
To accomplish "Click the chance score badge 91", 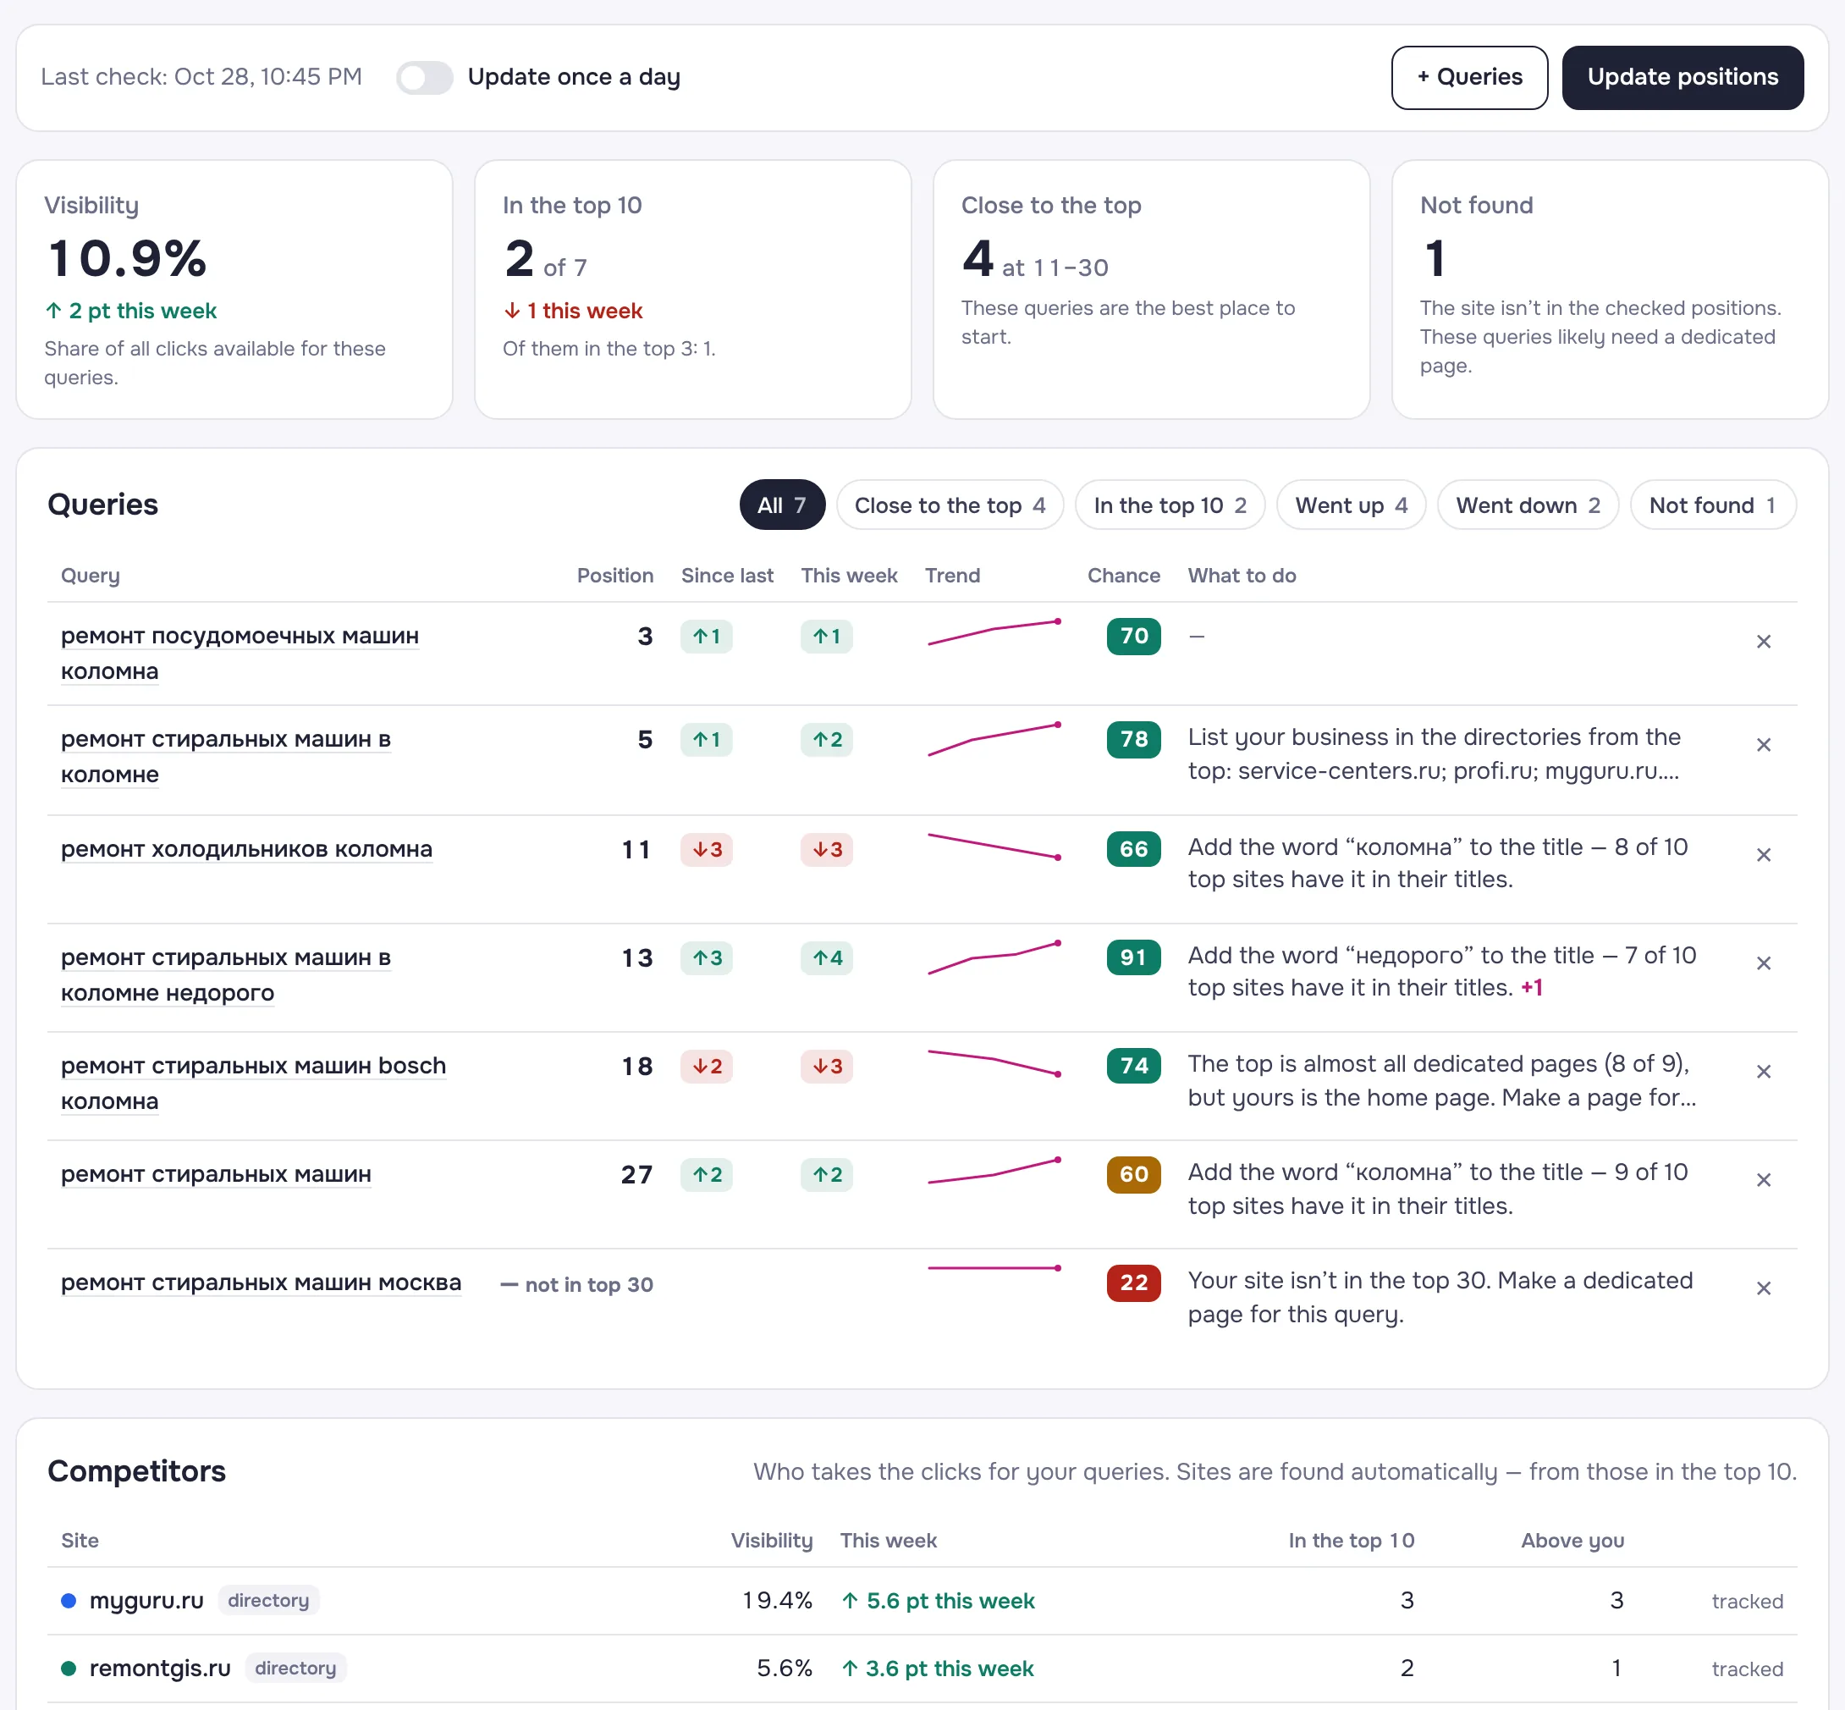I will pos(1133,957).
